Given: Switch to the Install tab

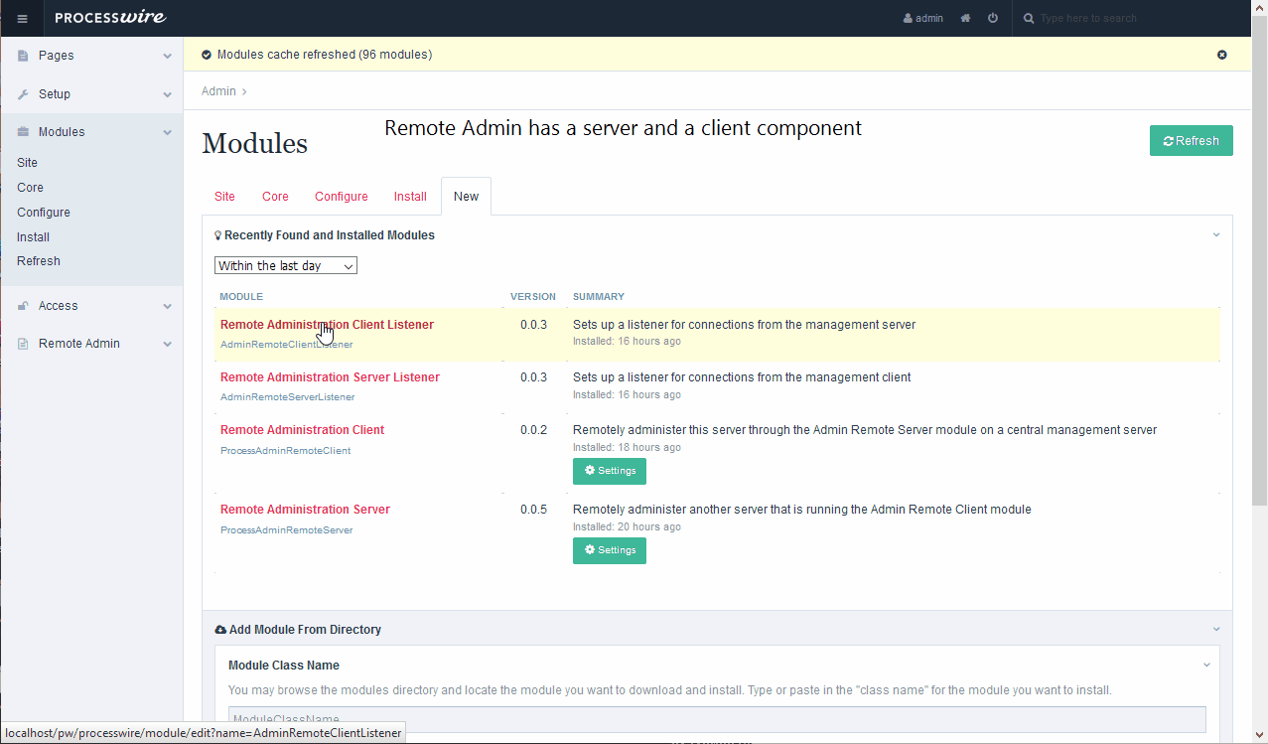Looking at the screenshot, I should pos(410,197).
